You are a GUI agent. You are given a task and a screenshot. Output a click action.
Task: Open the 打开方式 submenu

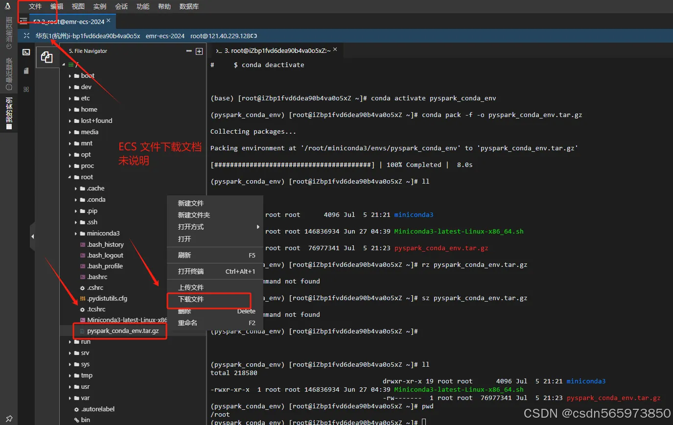click(x=215, y=227)
